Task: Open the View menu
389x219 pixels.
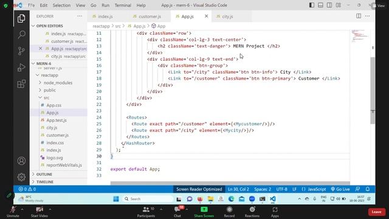Action: pos(80,5)
